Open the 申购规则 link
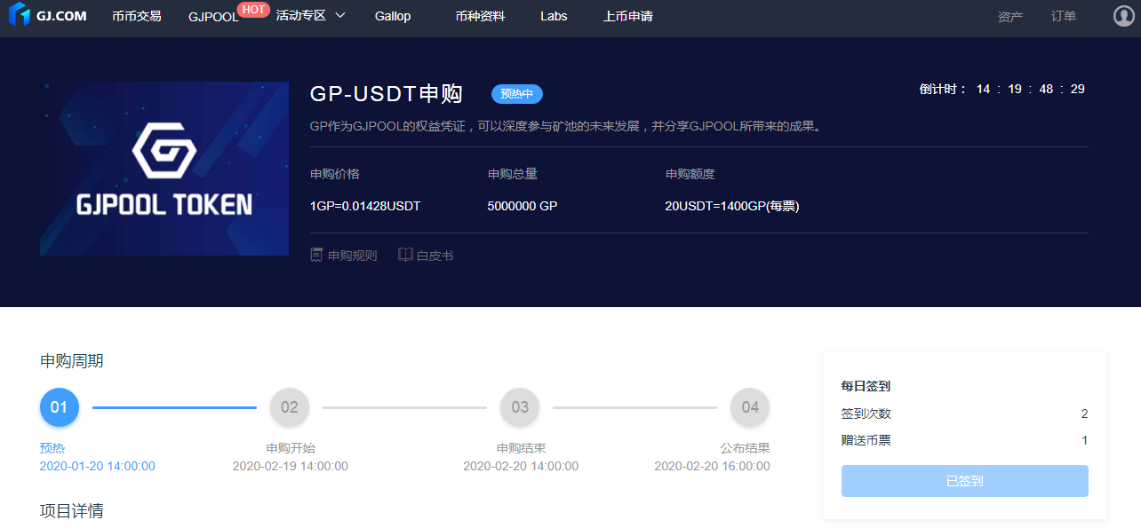Viewport: 1141px width, 528px height. [x=353, y=256]
